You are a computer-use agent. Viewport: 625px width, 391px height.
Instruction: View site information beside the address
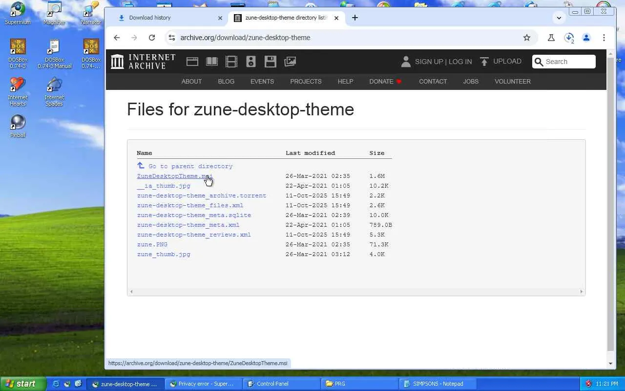(171, 38)
